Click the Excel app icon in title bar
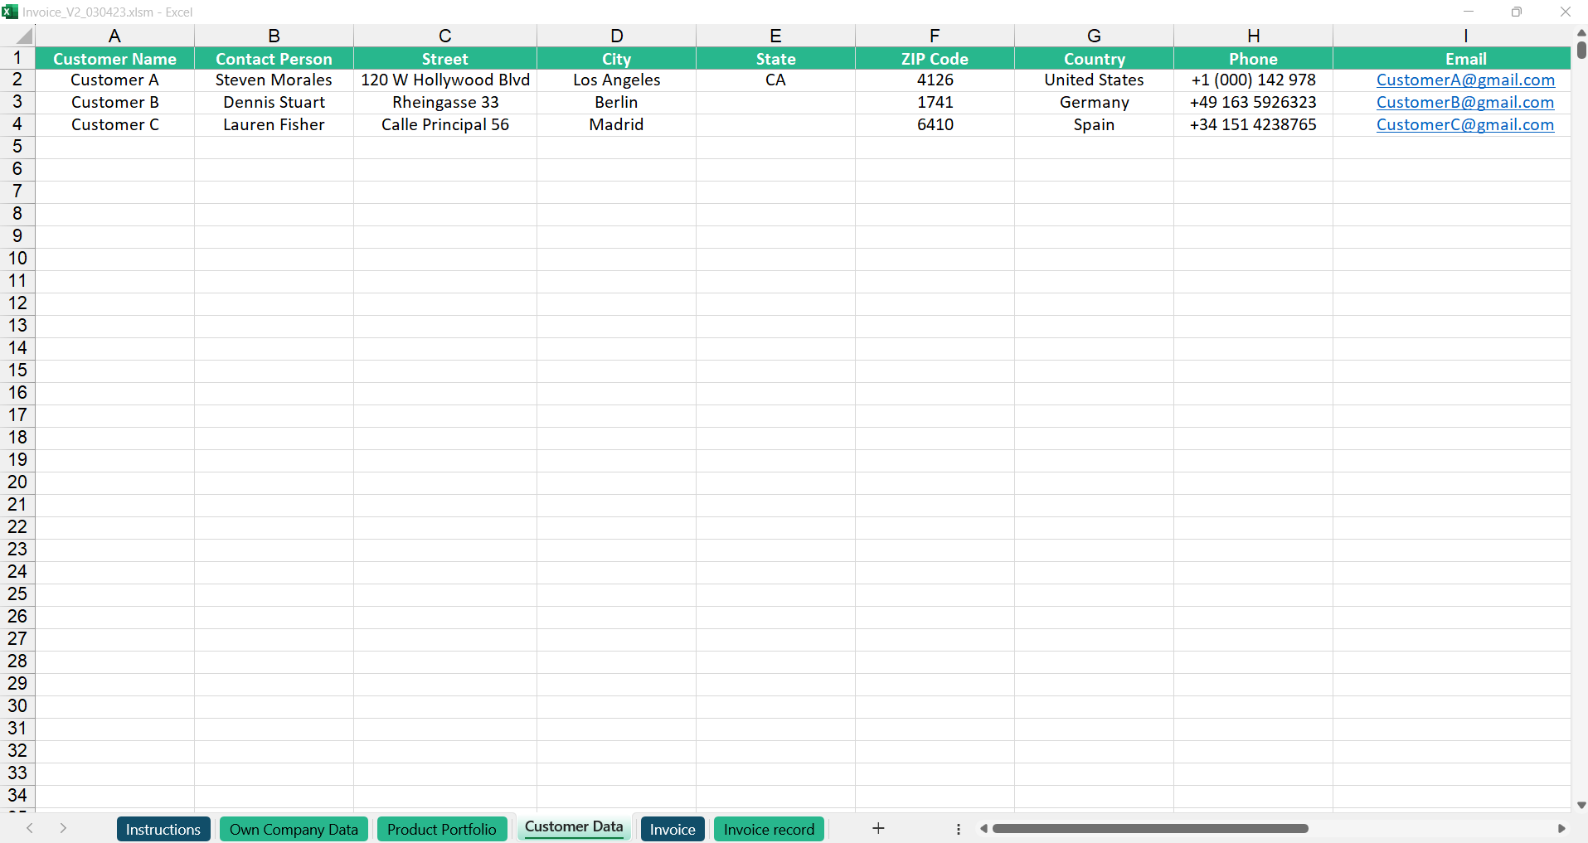This screenshot has height=843, width=1588. [10, 12]
